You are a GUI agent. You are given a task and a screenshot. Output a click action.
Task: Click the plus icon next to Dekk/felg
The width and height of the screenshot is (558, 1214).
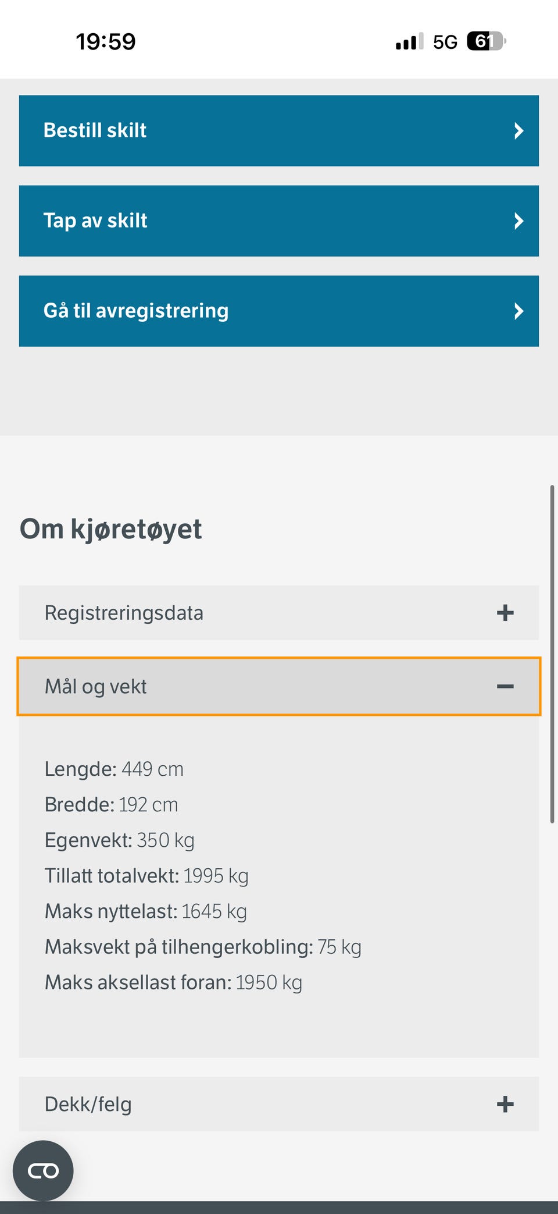[x=505, y=1104]
